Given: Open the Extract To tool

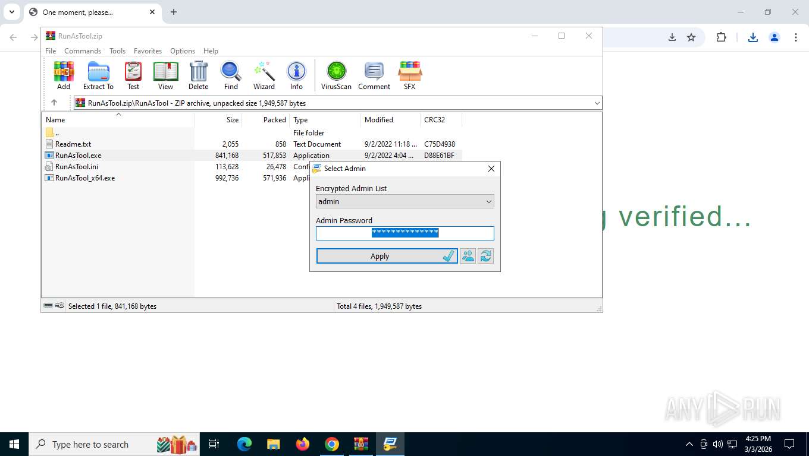Looking at the screenshot, I should pyautogui.click(x=98, y=75).
